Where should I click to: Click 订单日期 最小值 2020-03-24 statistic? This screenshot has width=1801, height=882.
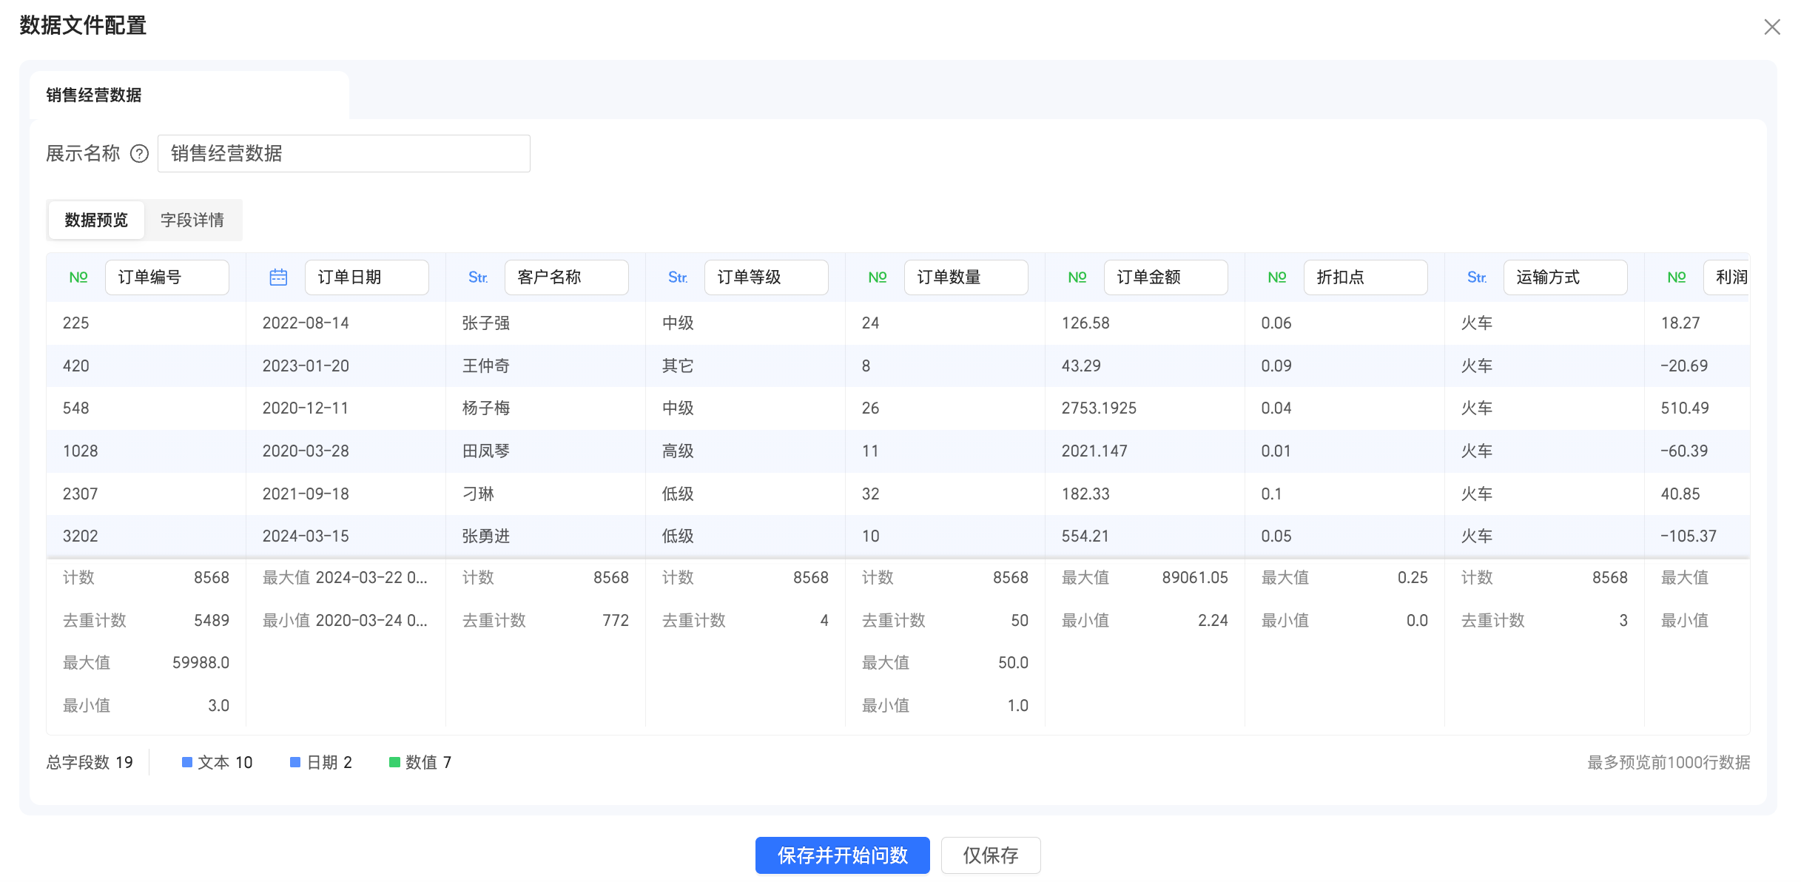click(345, 621)
